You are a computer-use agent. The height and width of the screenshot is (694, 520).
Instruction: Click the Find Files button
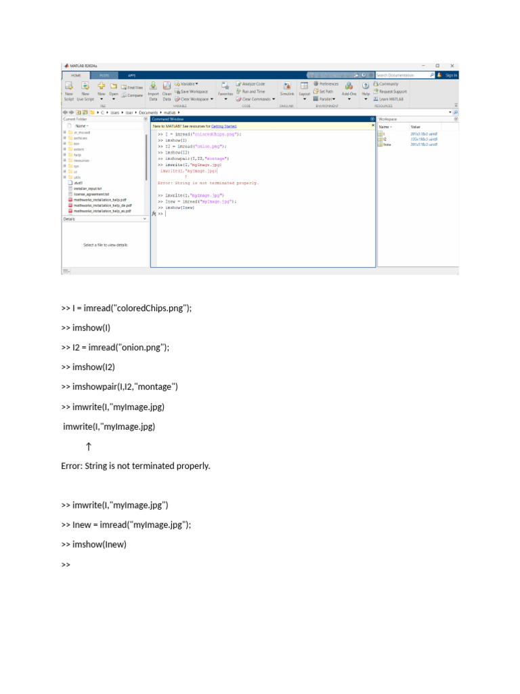pyautogui.click(x=132, y=87)
